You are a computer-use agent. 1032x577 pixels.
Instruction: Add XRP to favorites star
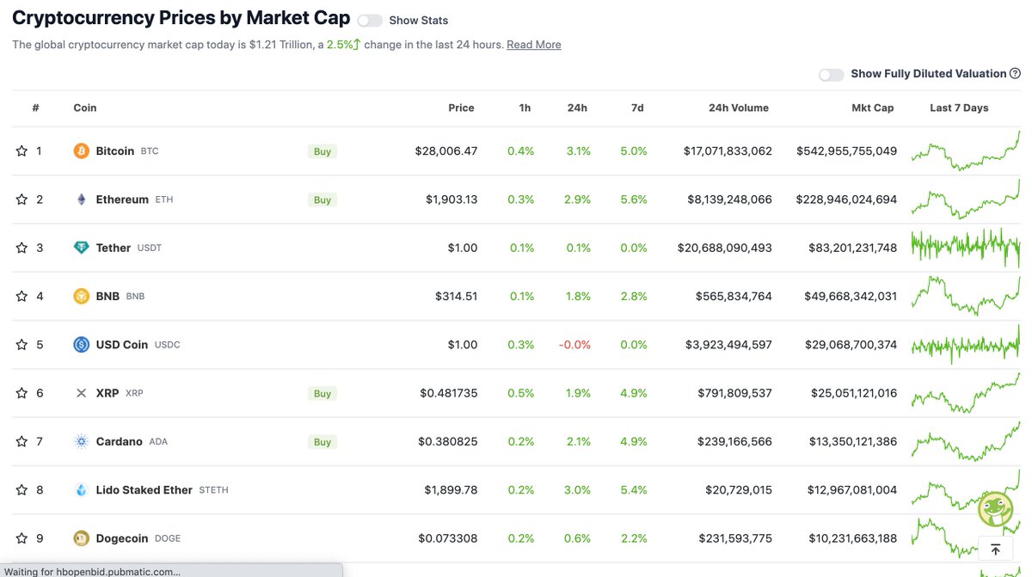coord(21,393)
